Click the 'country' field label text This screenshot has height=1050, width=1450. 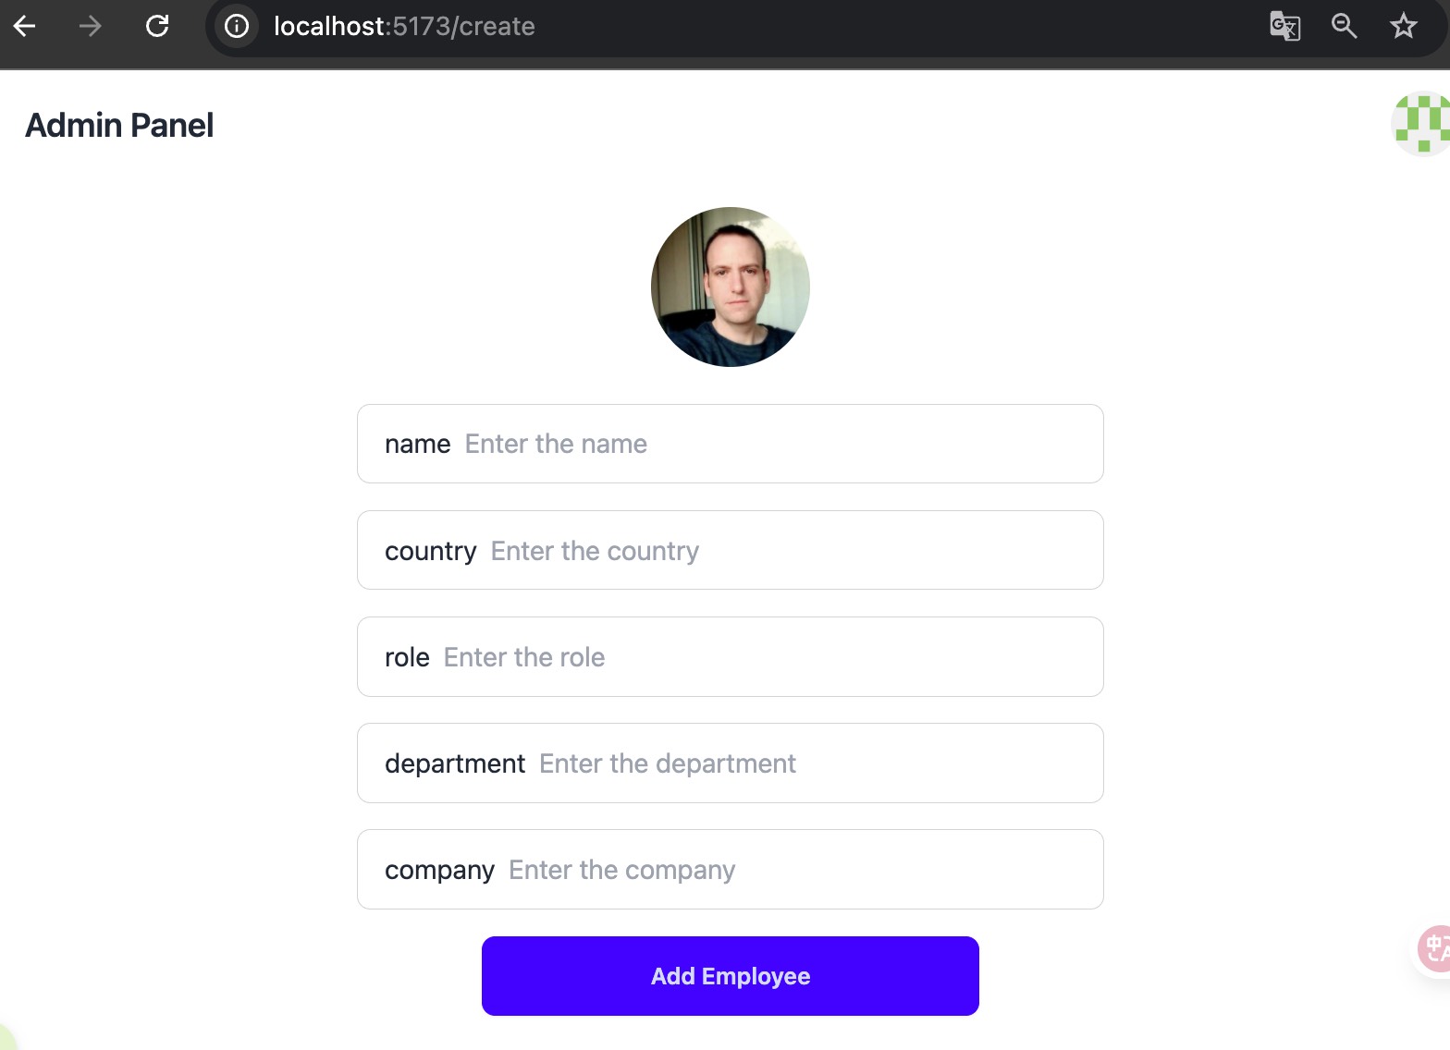[x=431, y=551]
